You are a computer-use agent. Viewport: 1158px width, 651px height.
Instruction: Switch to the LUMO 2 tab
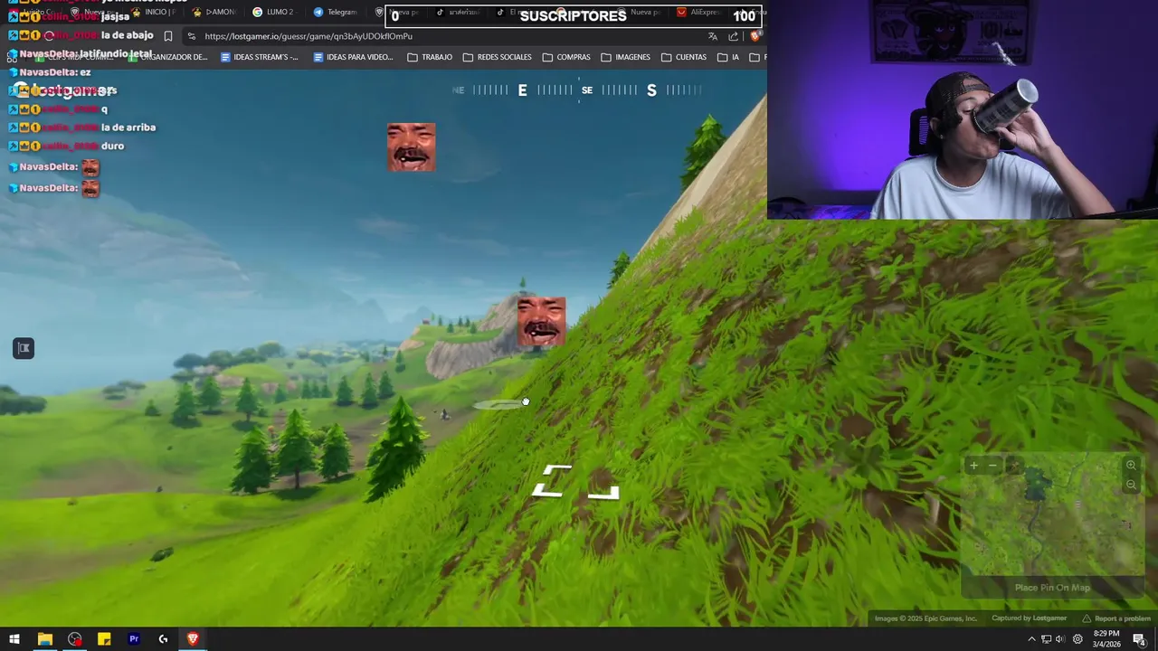click(273, 12)
